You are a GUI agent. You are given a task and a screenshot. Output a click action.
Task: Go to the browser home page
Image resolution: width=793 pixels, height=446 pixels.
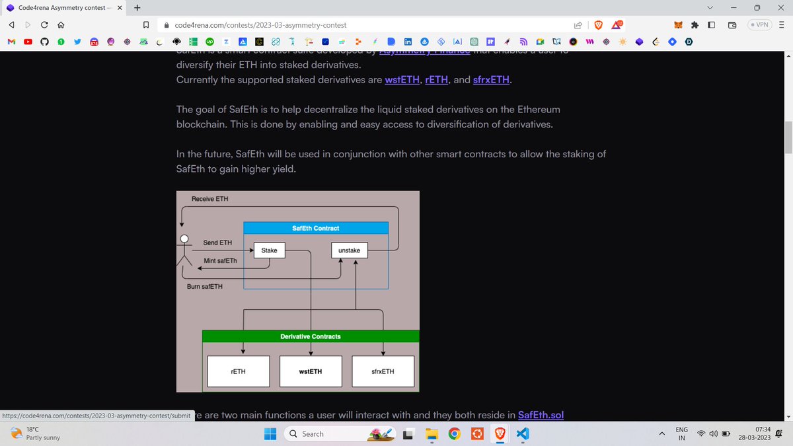pos(61,25)
